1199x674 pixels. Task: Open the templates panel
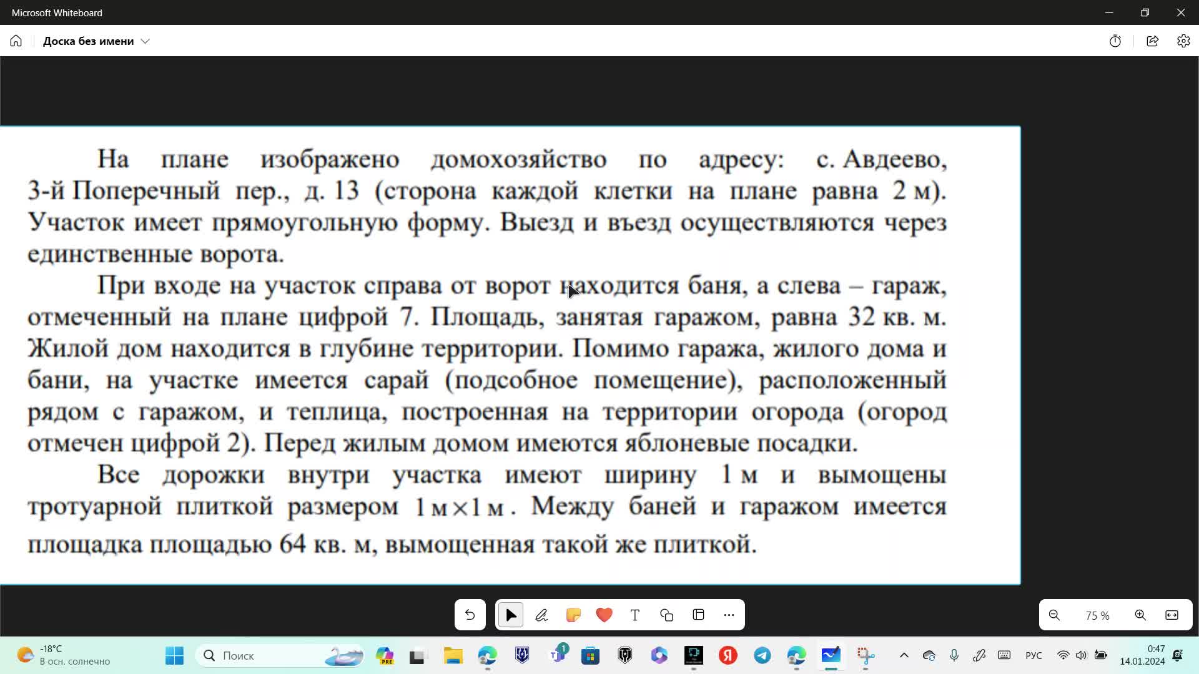pyautogui.click(x=697, y=615)
